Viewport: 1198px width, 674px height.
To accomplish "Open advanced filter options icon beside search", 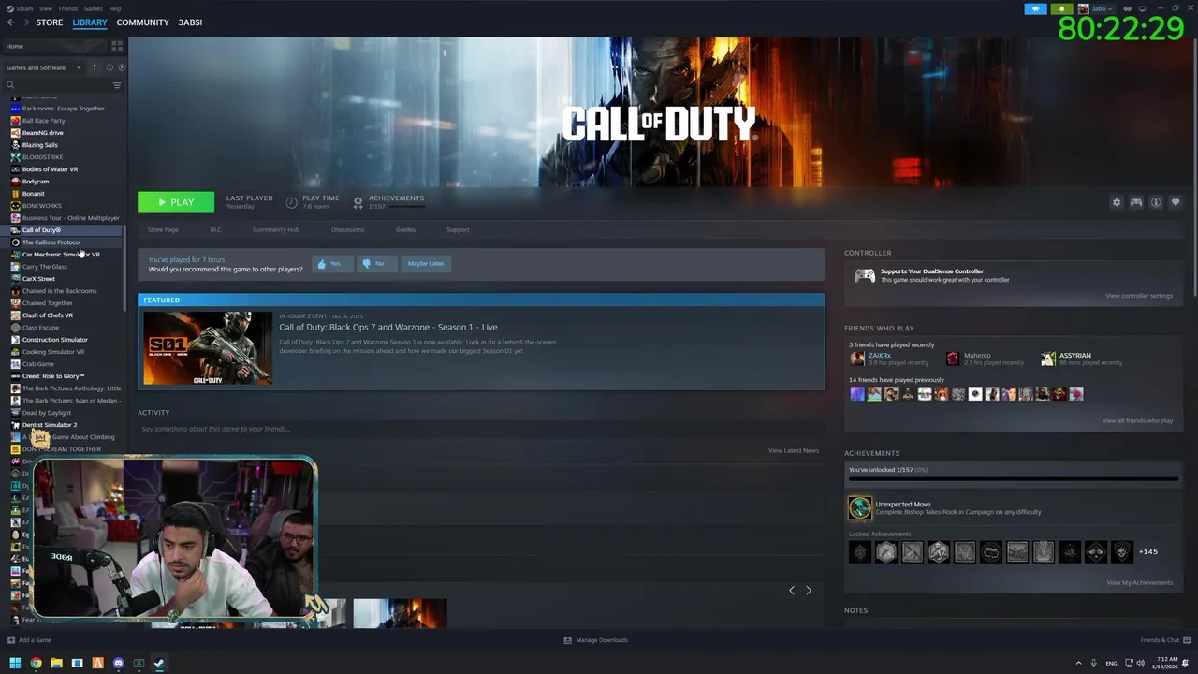I will pyautogui.click(x=117, y=85).
